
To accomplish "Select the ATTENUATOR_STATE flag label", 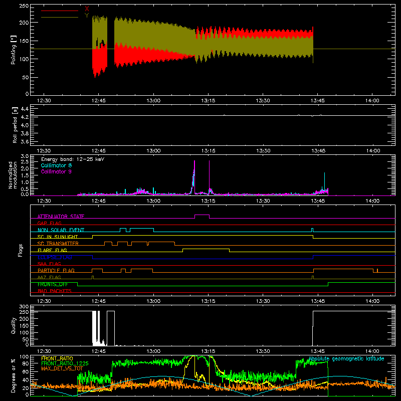I will (61, 217).
